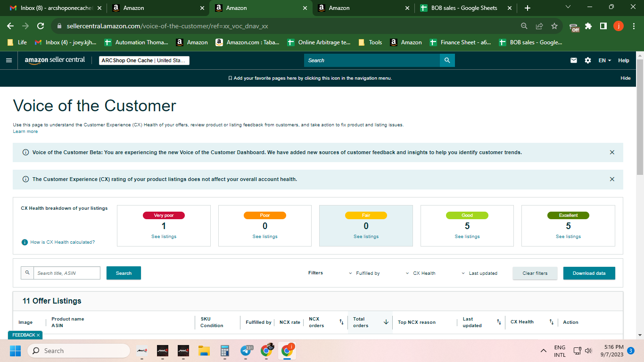Screen dimensions: 644x362
Task: Bookmark this page with the star icon
Action: click(554, 26)
